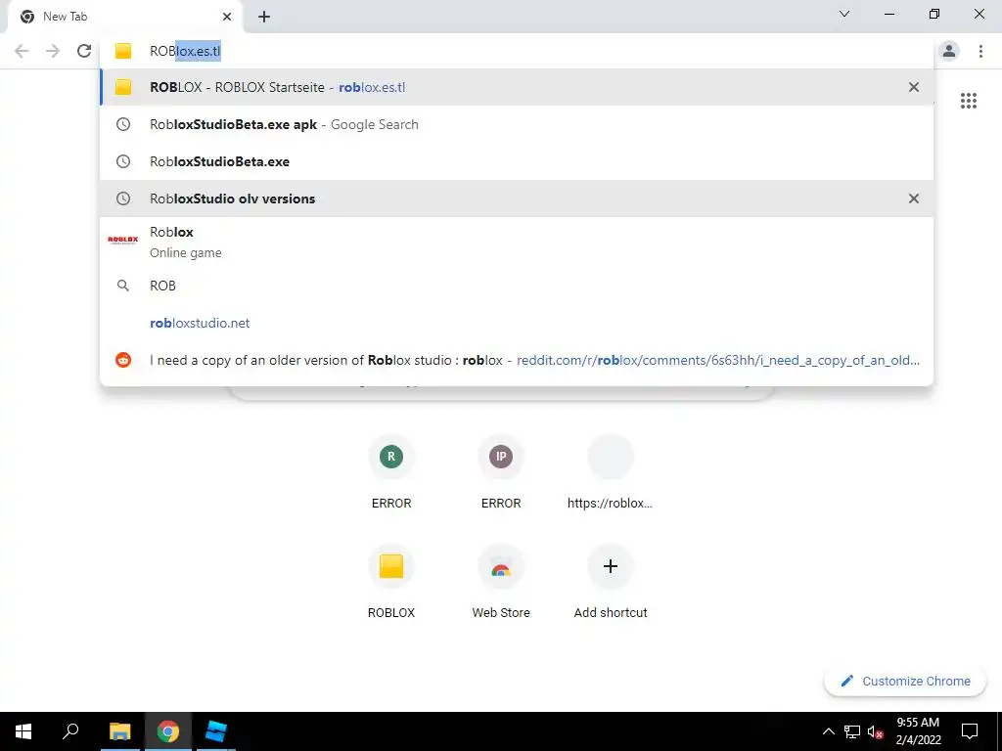Select the RobloxStudioBeta.exe apk suggestion

click(517, 124)
